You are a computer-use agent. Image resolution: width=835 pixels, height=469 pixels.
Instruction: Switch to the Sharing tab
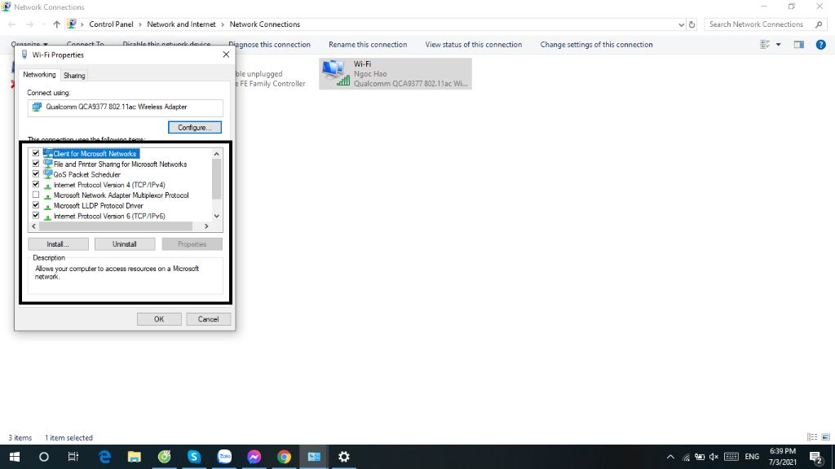coord(74,76)
